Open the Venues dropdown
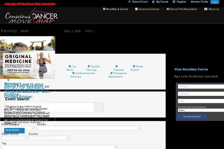Viewport: 224px width, 149px height. coord(89,128)
